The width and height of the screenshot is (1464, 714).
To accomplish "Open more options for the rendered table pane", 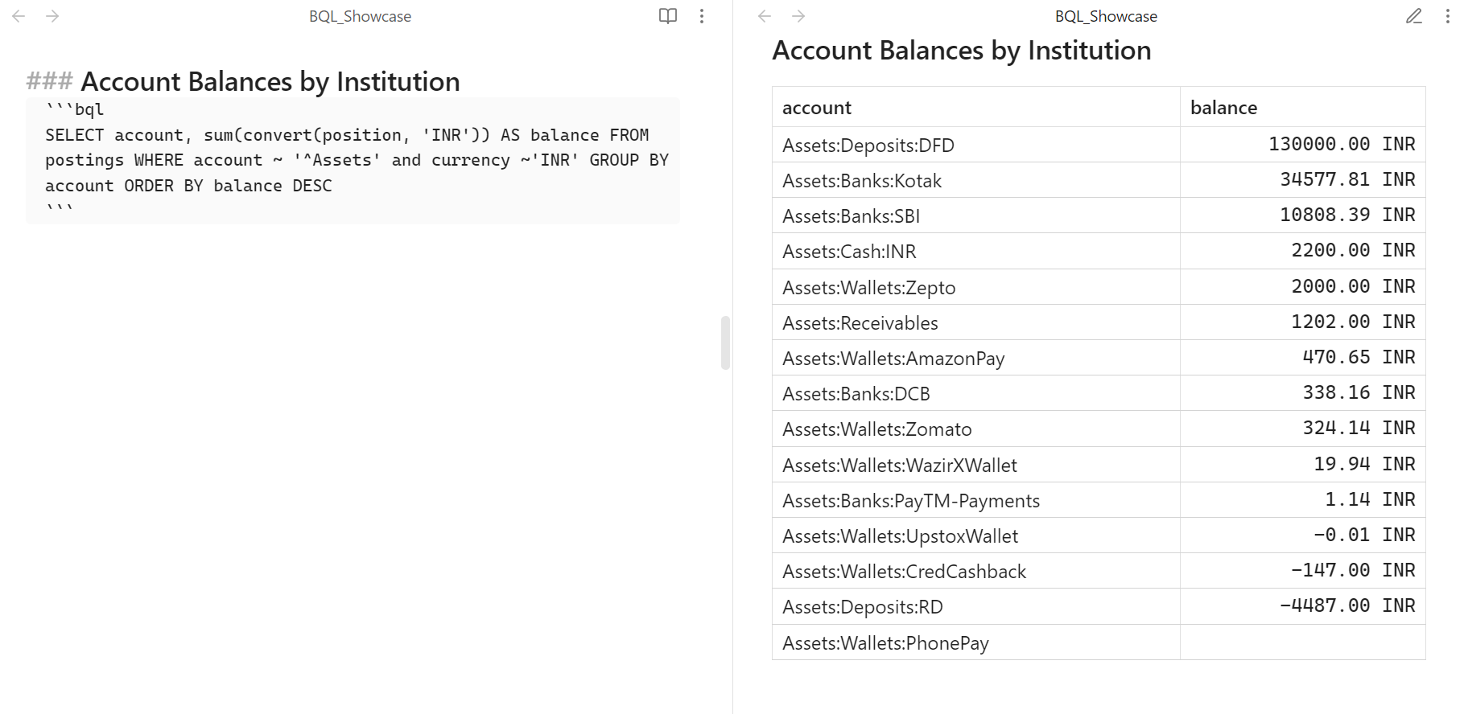I will point(1447,16).
